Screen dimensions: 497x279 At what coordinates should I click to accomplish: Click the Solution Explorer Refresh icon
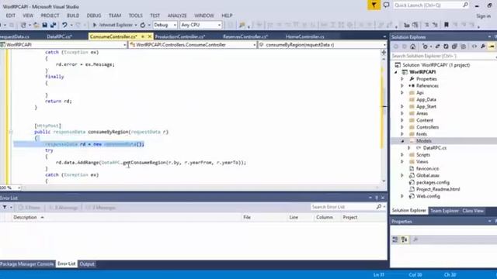[446, 46]
